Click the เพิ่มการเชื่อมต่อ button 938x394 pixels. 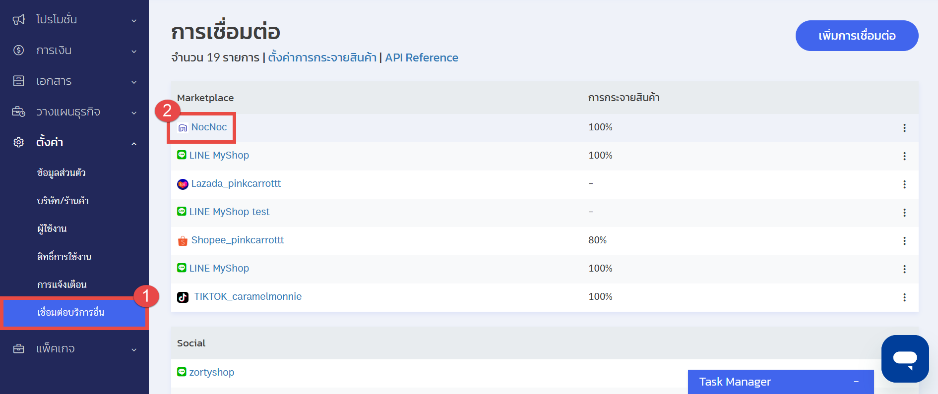(857, 36)
